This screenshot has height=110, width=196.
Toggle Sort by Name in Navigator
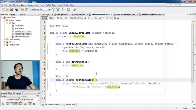pos(30,104)
